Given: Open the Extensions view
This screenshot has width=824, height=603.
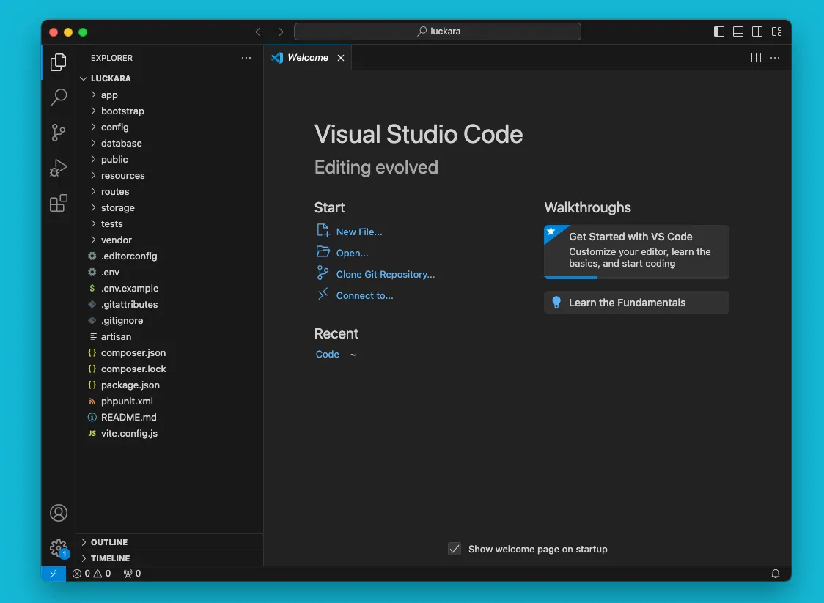Looking at the screenshot, I should [x=59, y=203].
